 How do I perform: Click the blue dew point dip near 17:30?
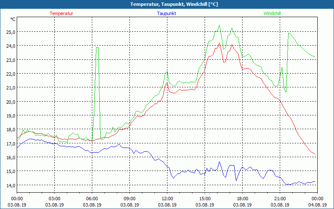point(236,181)
